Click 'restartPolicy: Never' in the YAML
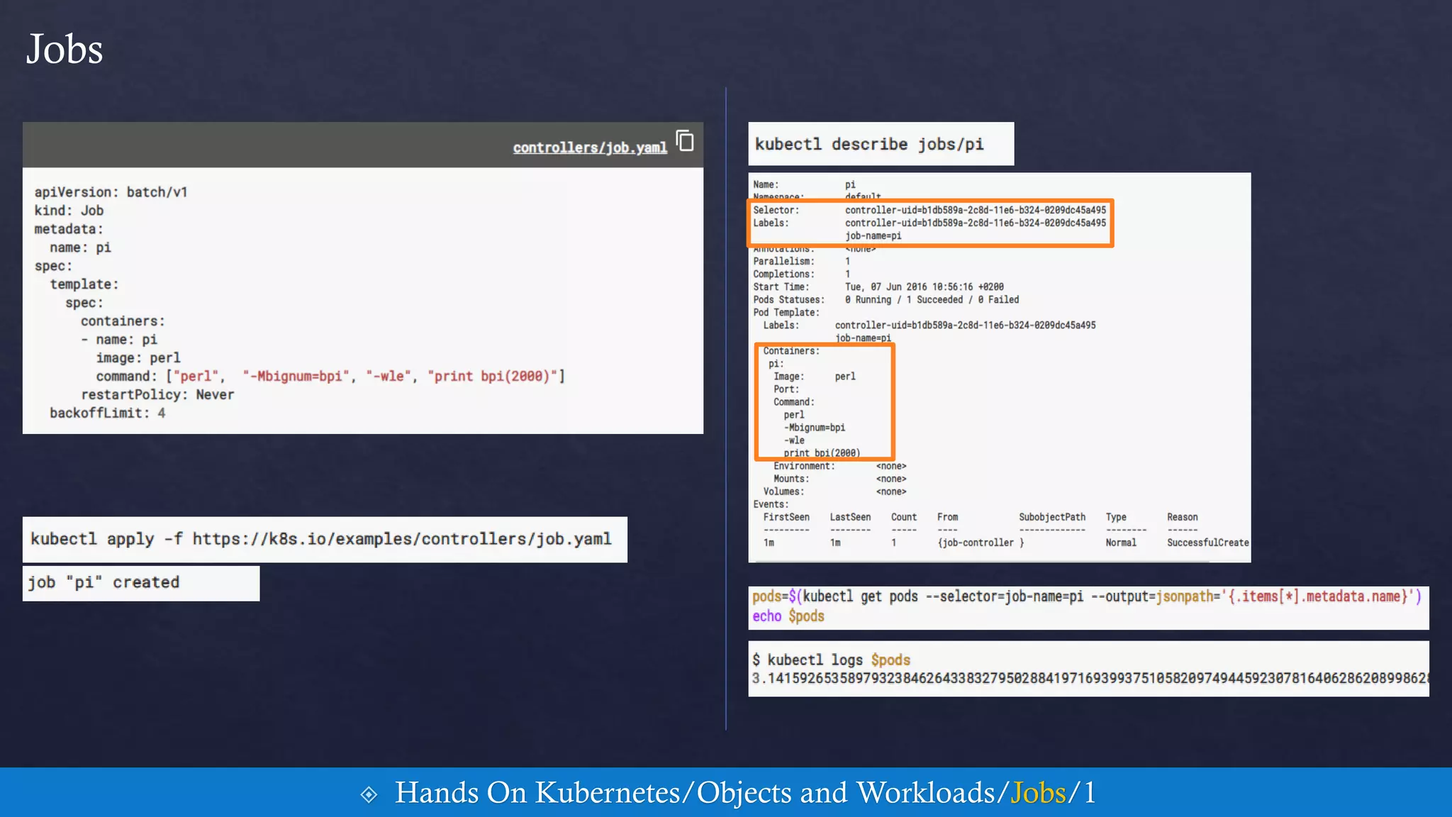This screenshot has height=817, width=1452. 157,395
